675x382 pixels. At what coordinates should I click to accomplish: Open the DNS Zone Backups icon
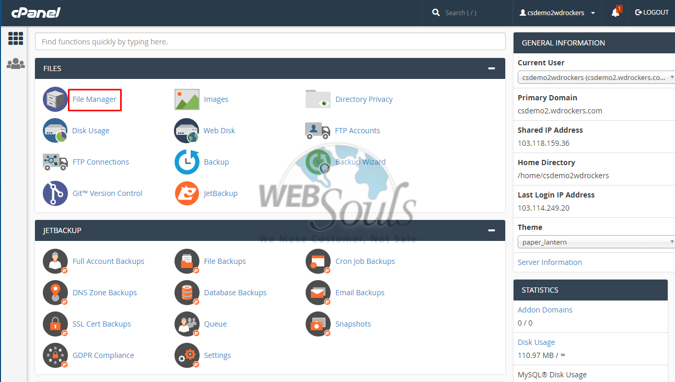pos(55,293)
